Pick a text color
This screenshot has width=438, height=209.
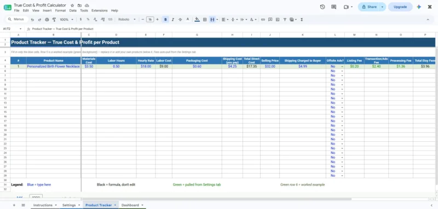tap(188, 20)
